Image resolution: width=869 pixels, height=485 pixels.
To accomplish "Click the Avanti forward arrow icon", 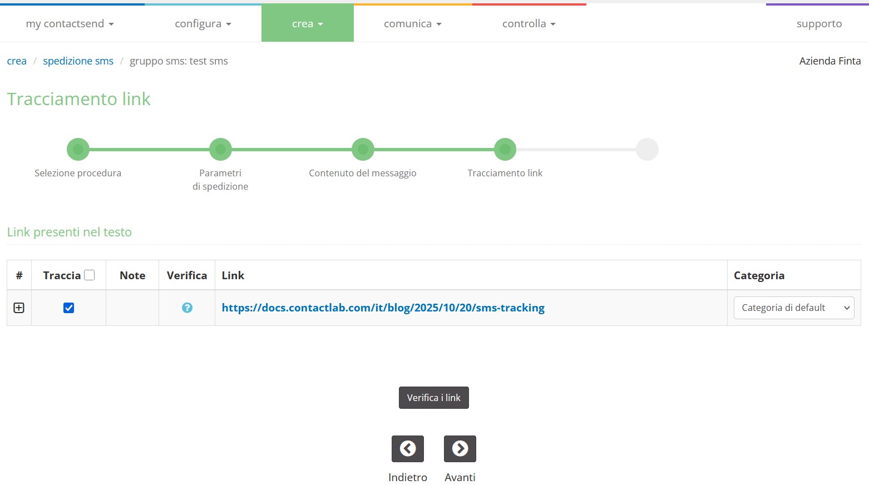I will click(x=460, y=448).
